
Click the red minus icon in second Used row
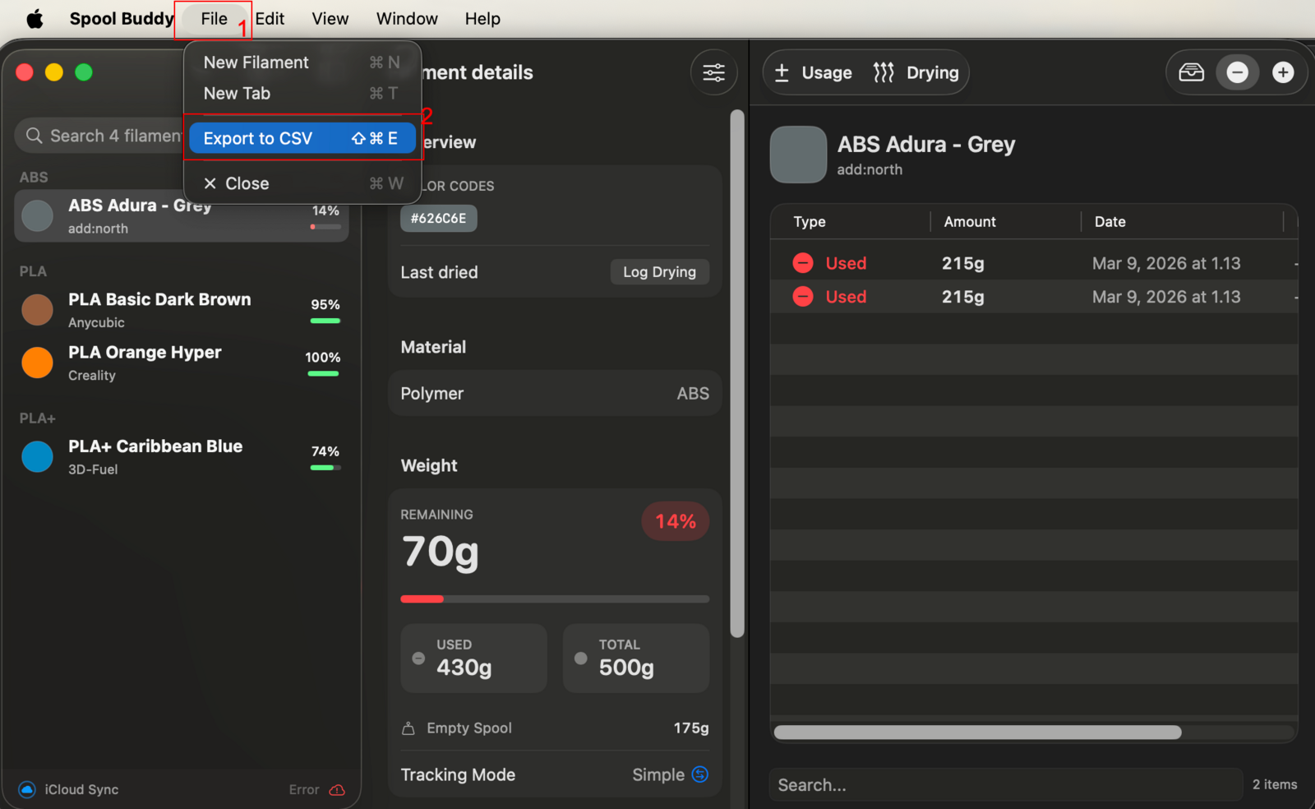pos(803,297)
